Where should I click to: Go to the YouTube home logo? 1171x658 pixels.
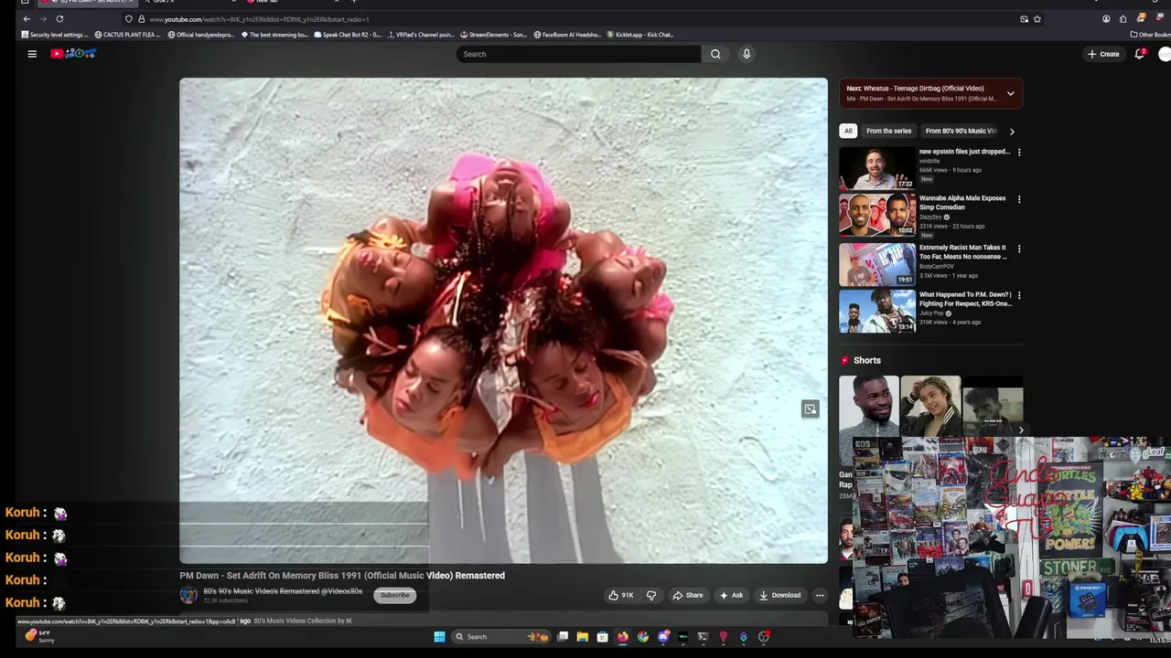pos(73,54)
